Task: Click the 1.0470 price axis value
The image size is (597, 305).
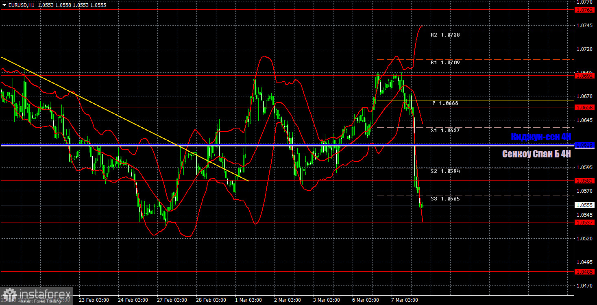Action: pyautogui.click(x=585, y=286)
